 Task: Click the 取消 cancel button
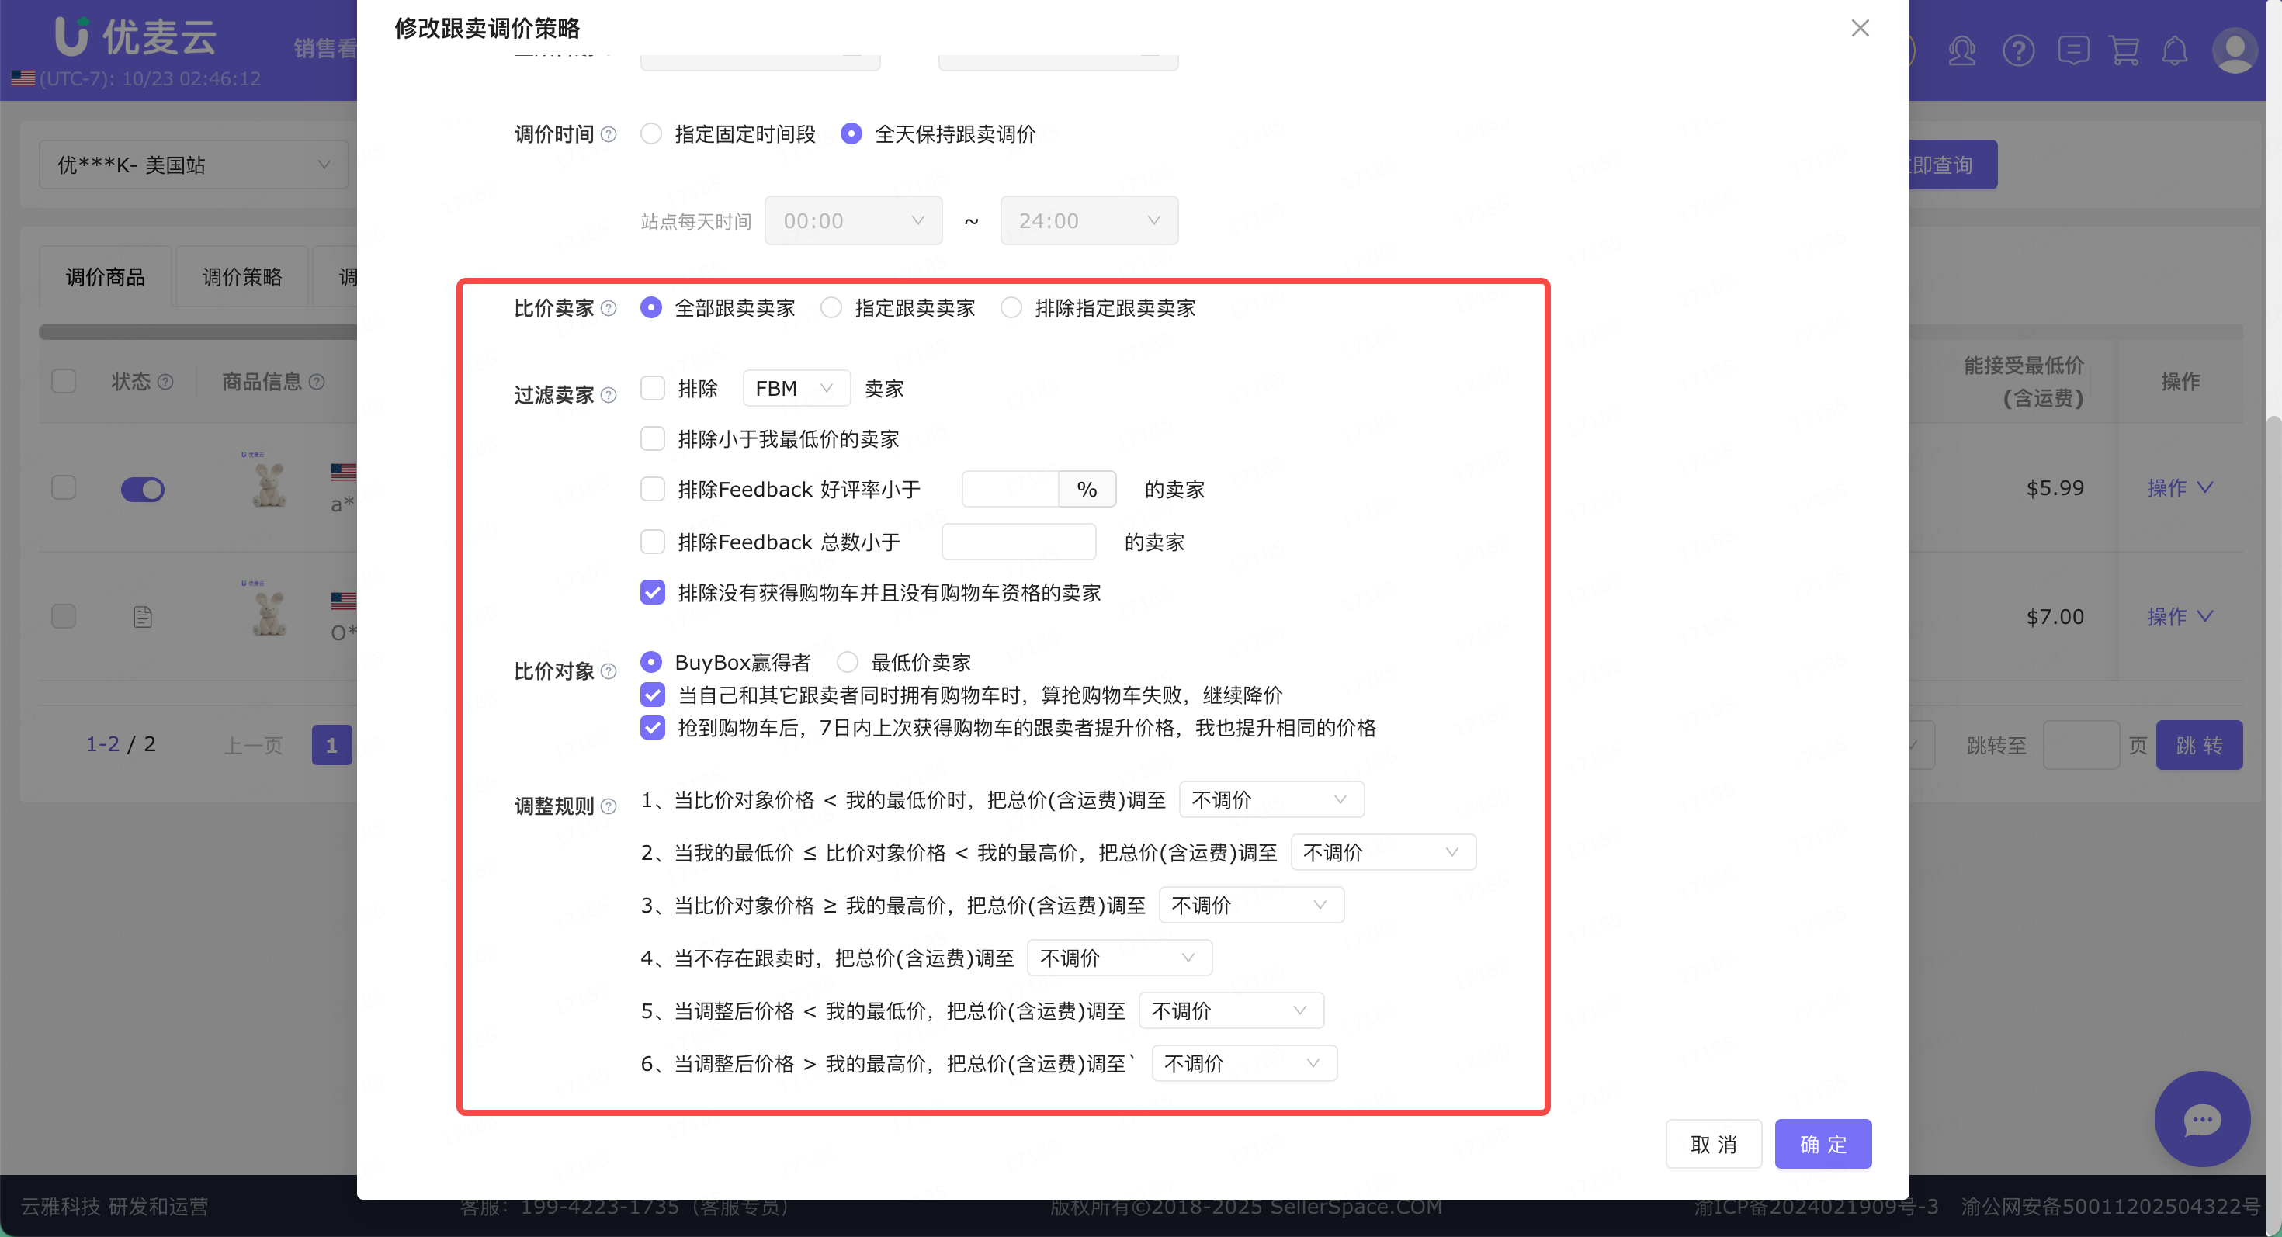tap(1712, 1144)
